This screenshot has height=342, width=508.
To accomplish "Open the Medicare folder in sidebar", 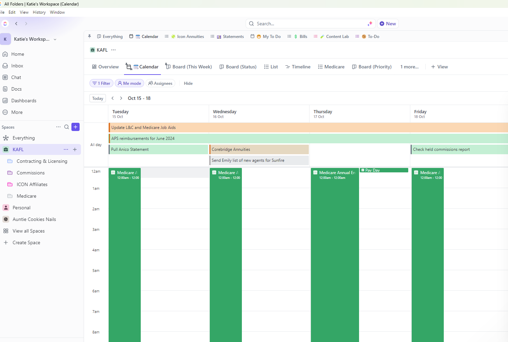I will [26, 196].
